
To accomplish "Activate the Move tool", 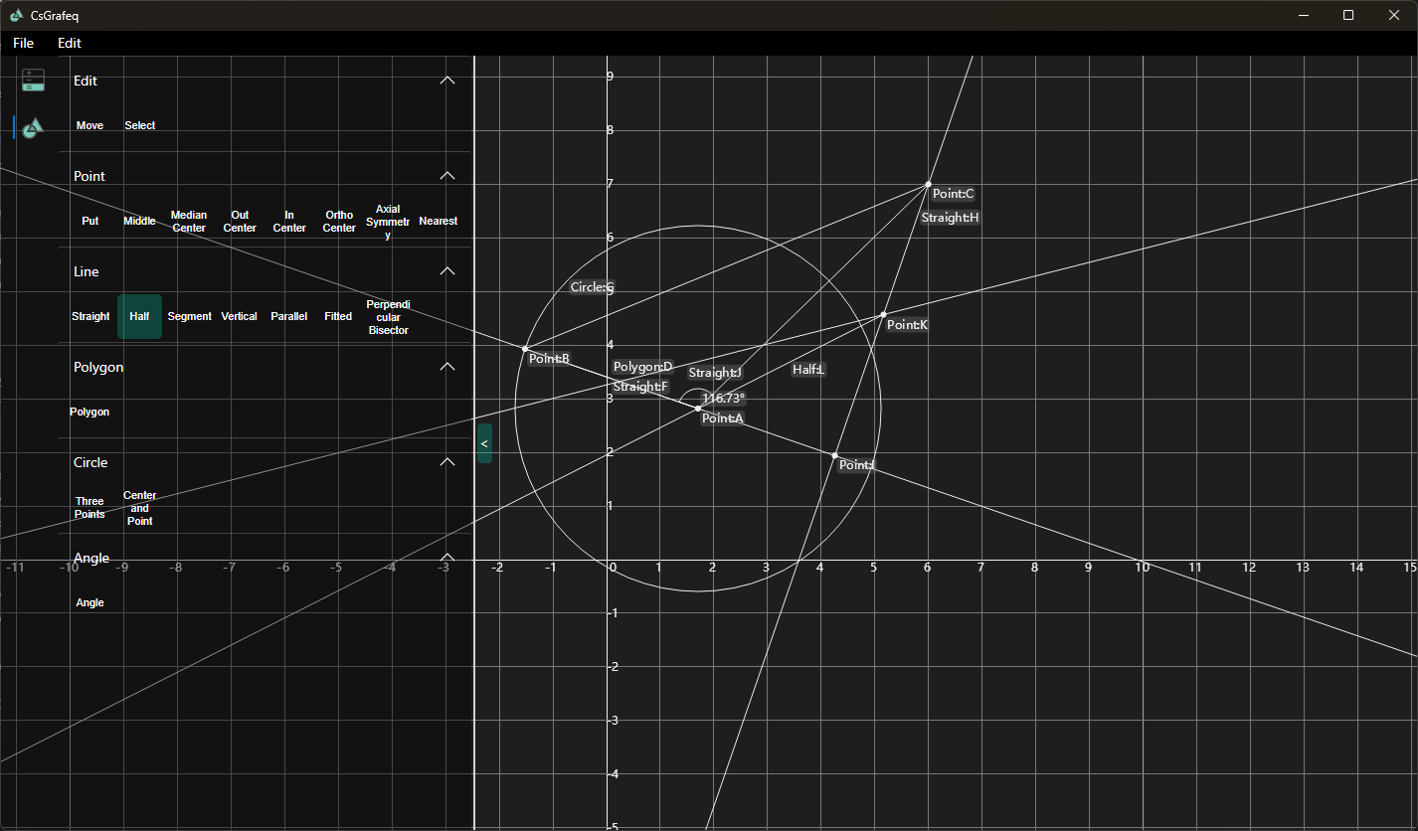I will pyautogui.click(x=89, y=125).
